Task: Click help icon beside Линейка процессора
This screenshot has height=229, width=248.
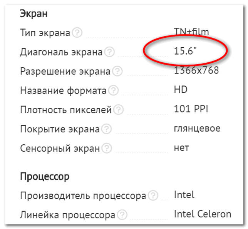Action: [122, 215]
